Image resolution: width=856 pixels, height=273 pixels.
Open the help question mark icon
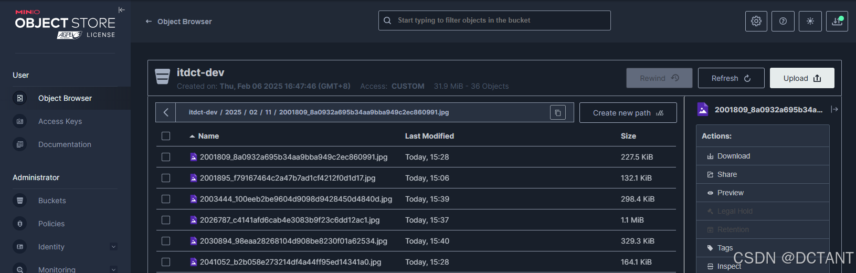click(783, 21)
